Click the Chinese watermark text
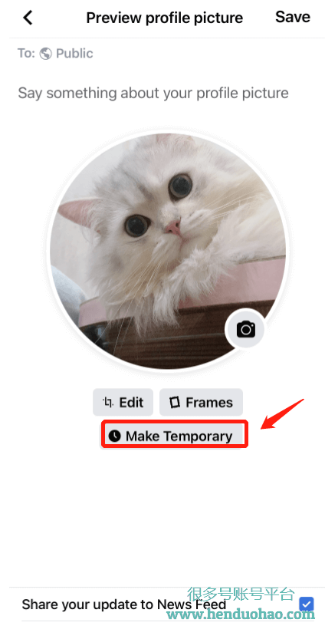The height and width of the screenshot is (629, 325). [x=241, y=594]
